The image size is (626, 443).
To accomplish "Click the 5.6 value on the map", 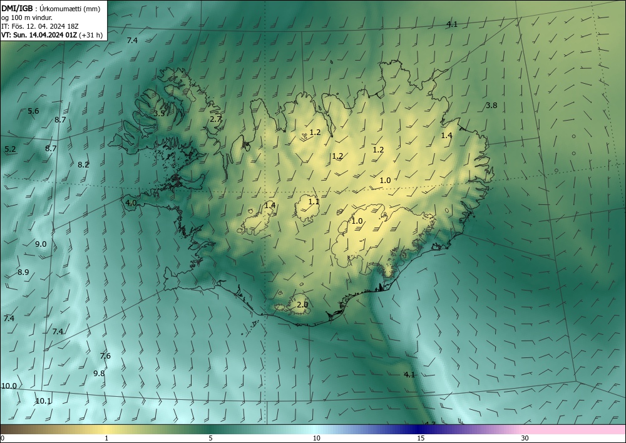I will coord(34,111).
